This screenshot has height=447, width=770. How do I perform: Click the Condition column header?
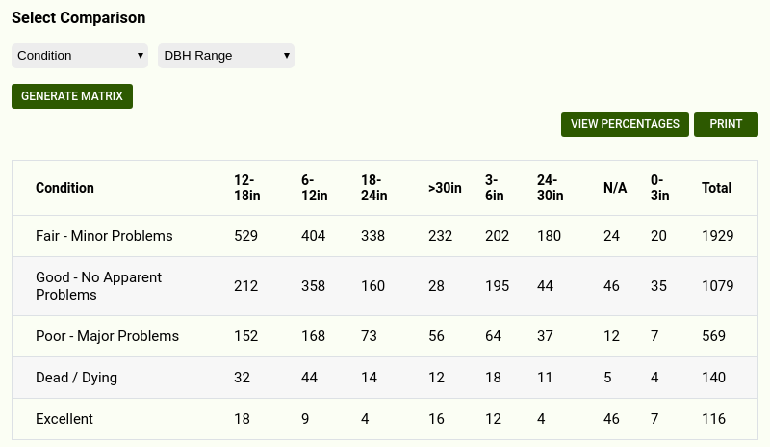(64, 188)
